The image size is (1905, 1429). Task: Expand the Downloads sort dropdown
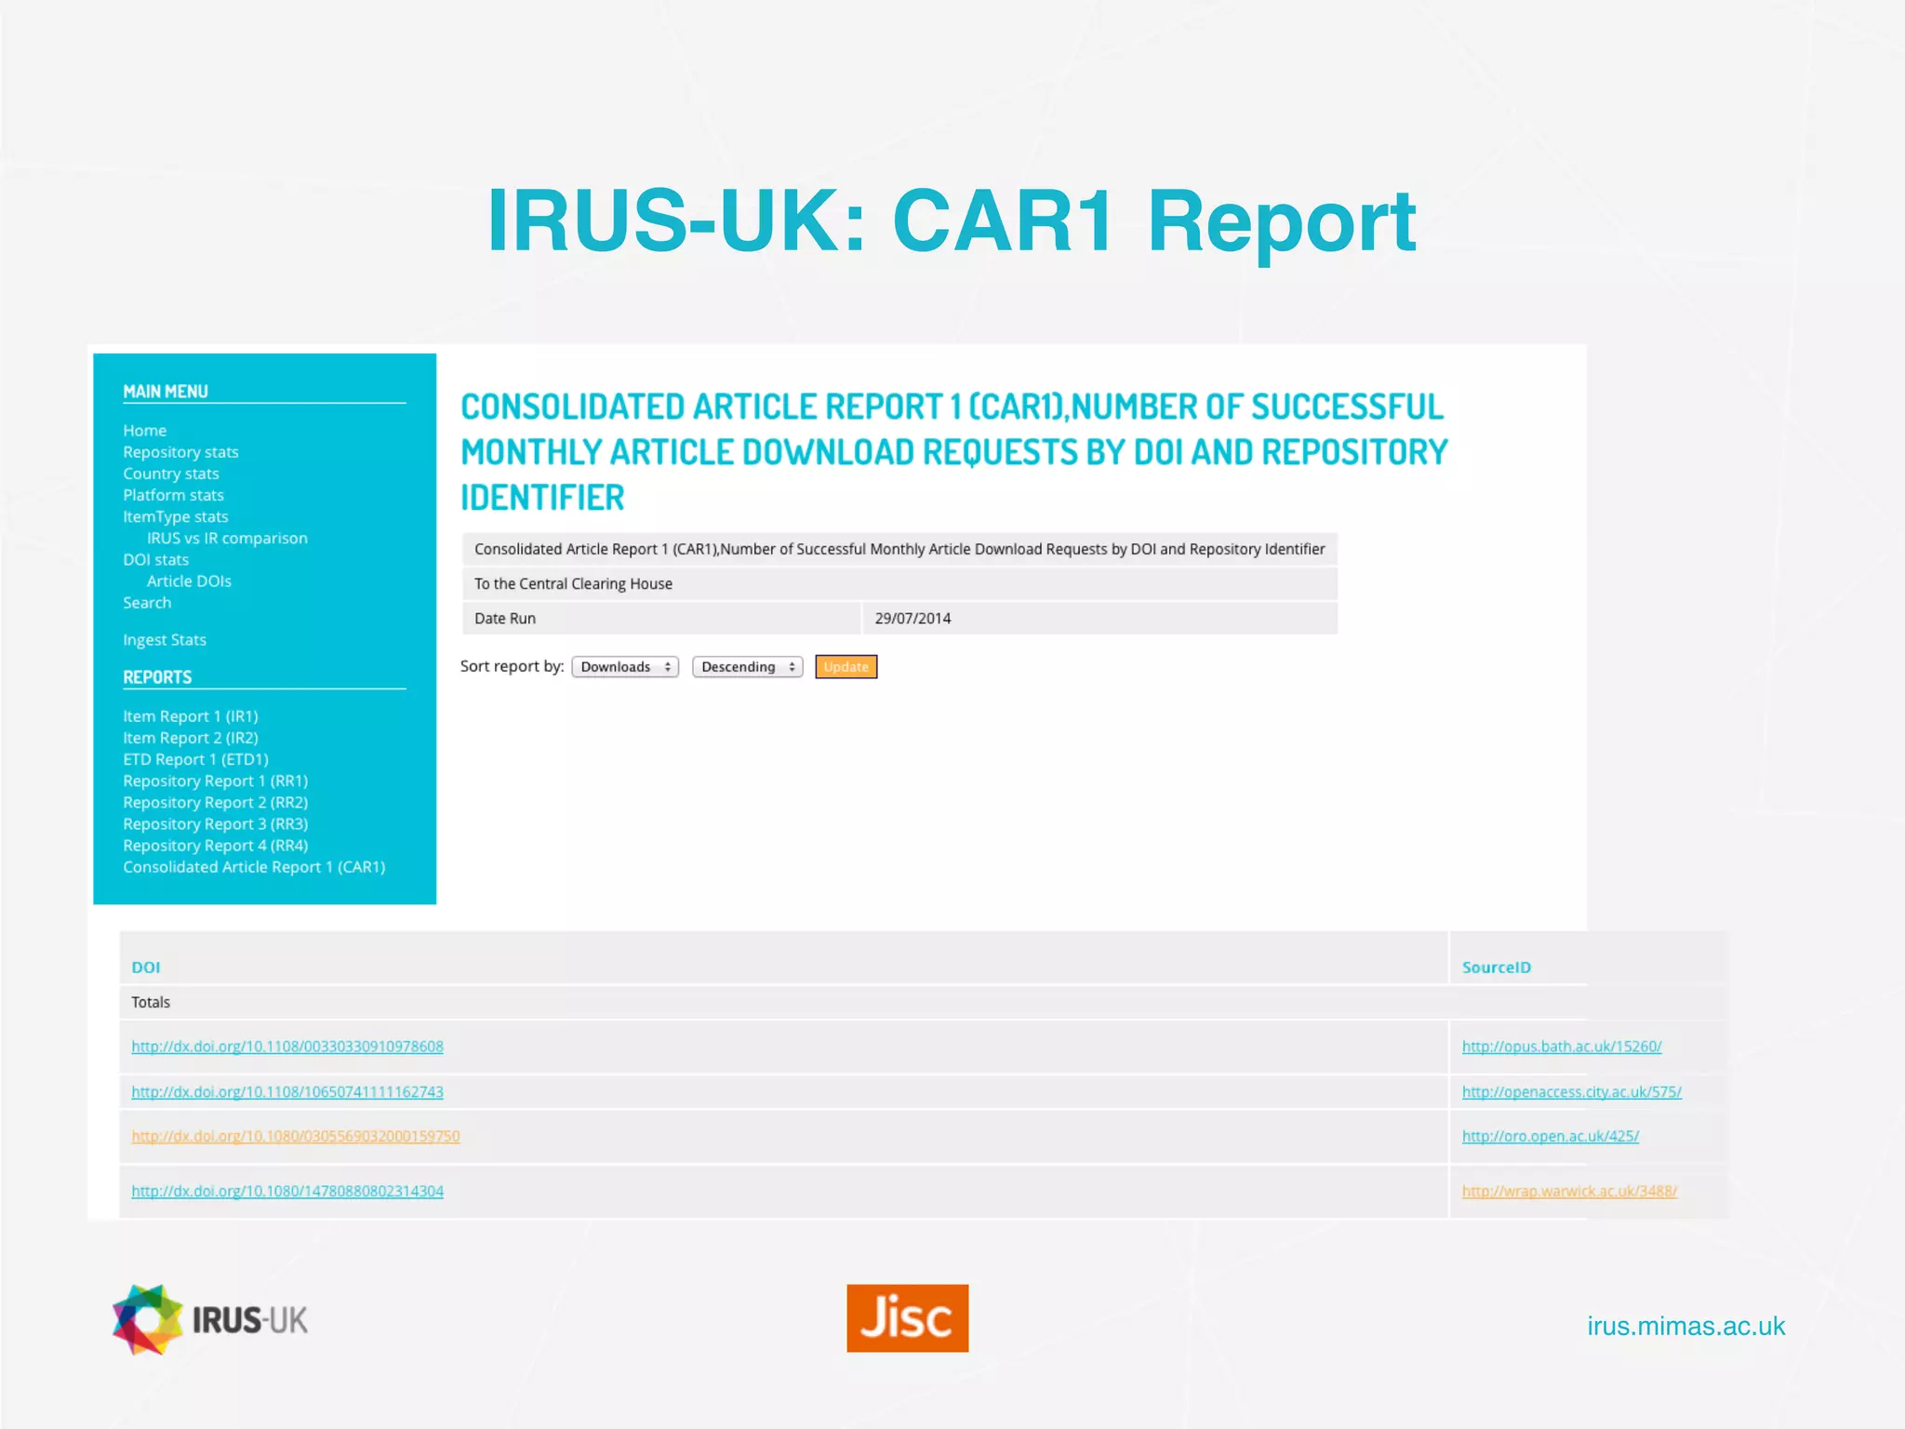pos(625,667)
